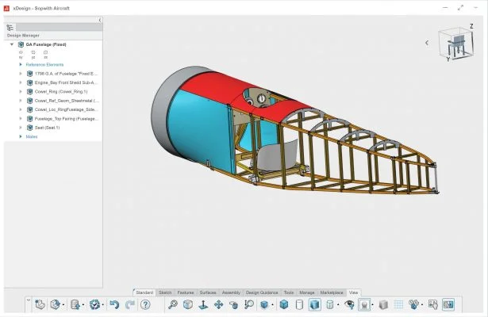The width and height of the screenshot is (488, 317).
Task: Expand the Cowel_Ring (Cowel_Ring.1) tree node
Action: [21, 91]
